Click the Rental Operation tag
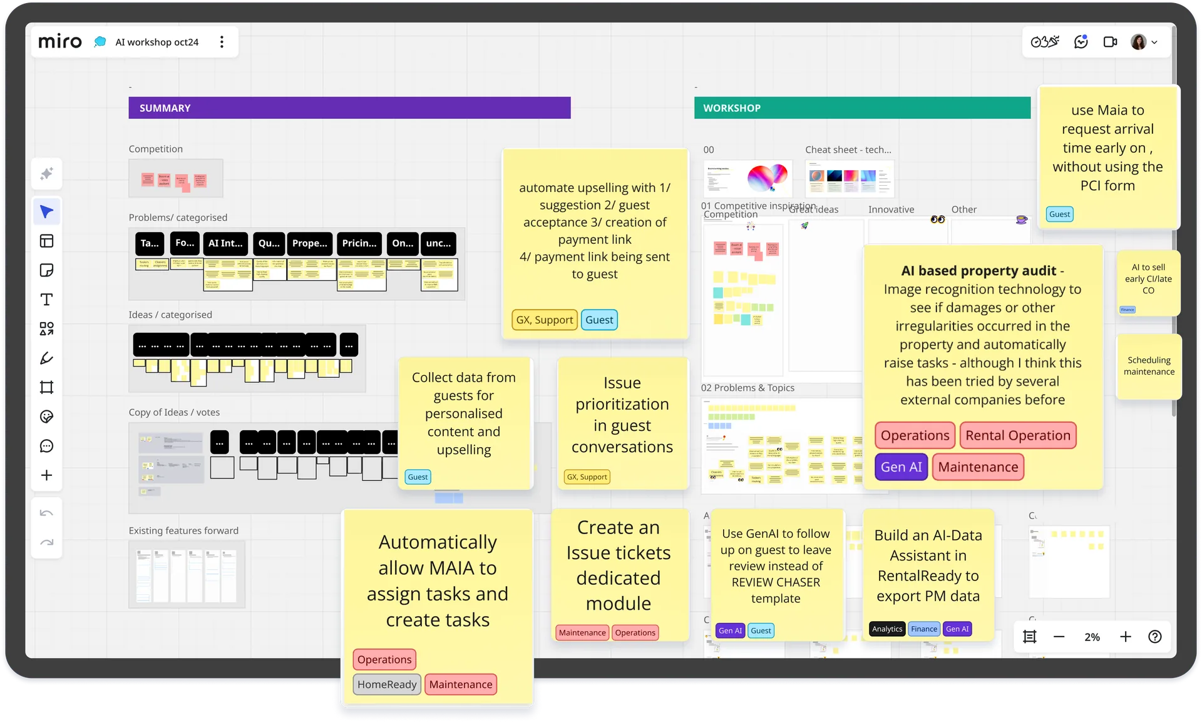The height and width of the screenshot is (723, 1202). 1018,435
